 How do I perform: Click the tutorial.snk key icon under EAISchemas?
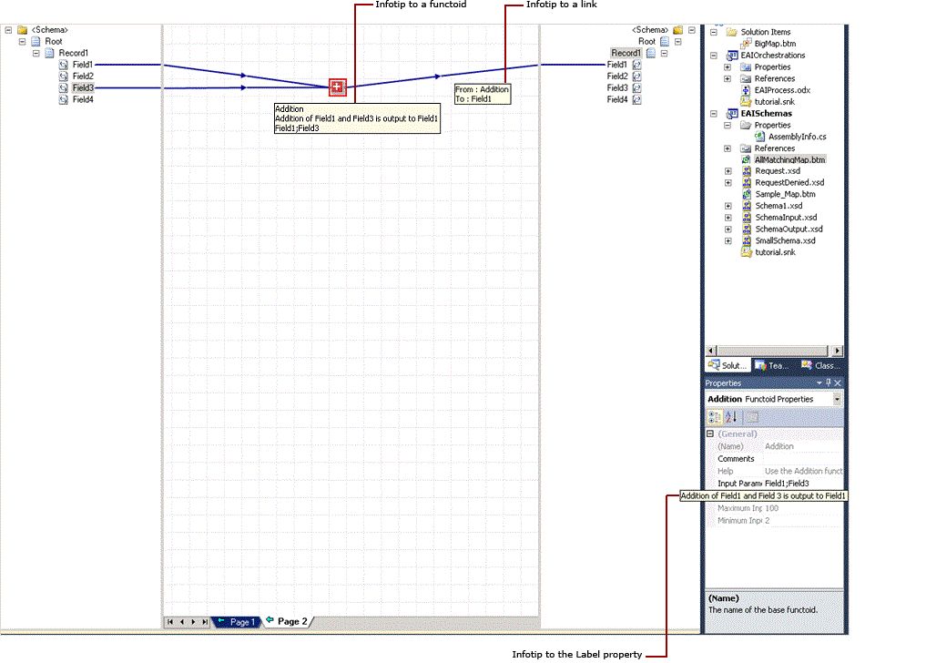tap(748, 252)
